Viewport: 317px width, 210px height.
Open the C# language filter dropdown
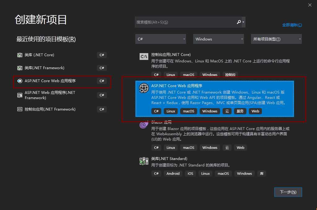click(x=161, y=39)
